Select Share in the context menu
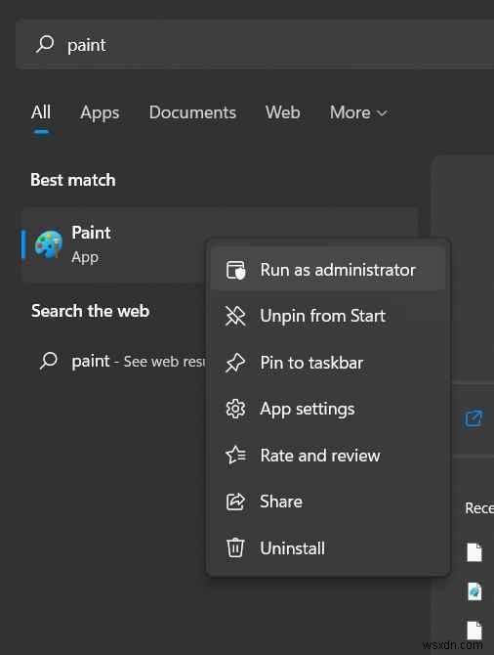494x655 pixels. click(x=328, y=502)
